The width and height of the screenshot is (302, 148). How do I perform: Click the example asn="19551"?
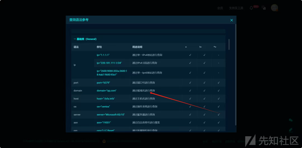click(104, 122)
